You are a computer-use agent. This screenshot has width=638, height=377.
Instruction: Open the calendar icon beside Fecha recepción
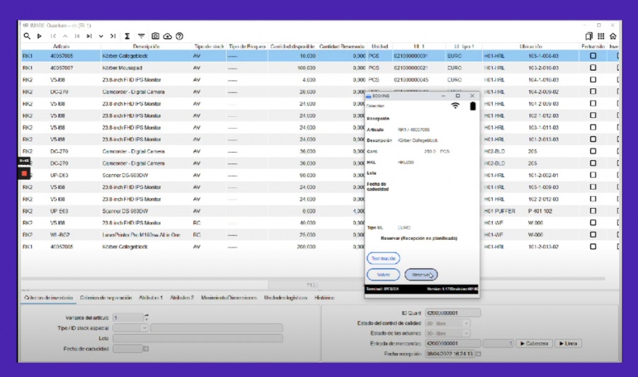click(x=478, y=354)
